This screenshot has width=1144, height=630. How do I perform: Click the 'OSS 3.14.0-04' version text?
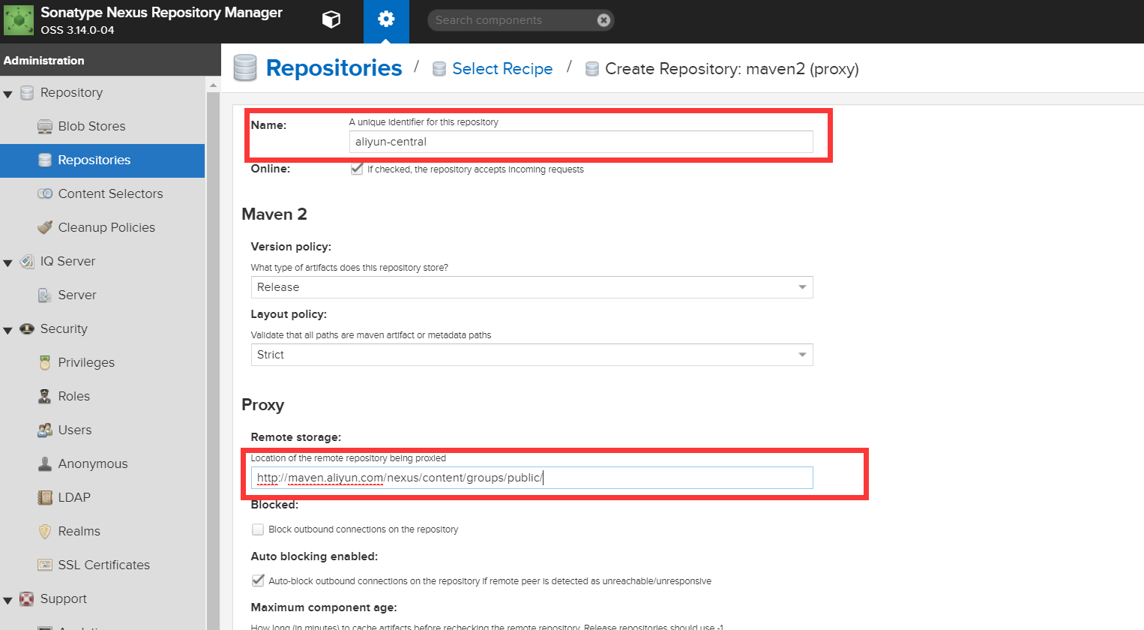tap(77, 30)
